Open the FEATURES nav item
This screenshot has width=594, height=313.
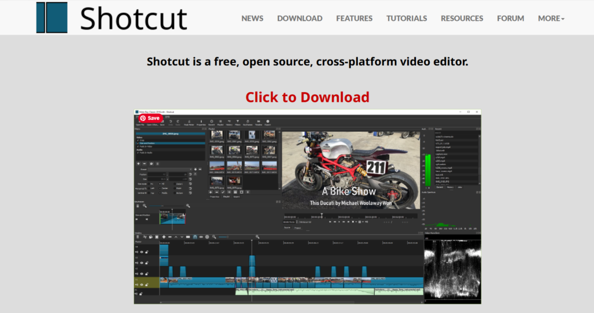(x=354, y=18)
